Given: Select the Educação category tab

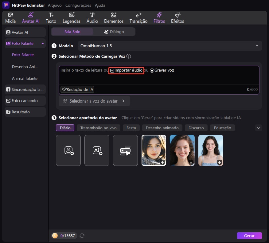Looking at the screenshot, I should tap(222, 128).
